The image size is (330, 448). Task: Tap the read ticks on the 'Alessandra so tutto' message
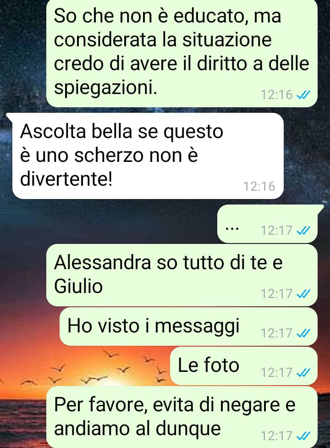click(303, 293)
